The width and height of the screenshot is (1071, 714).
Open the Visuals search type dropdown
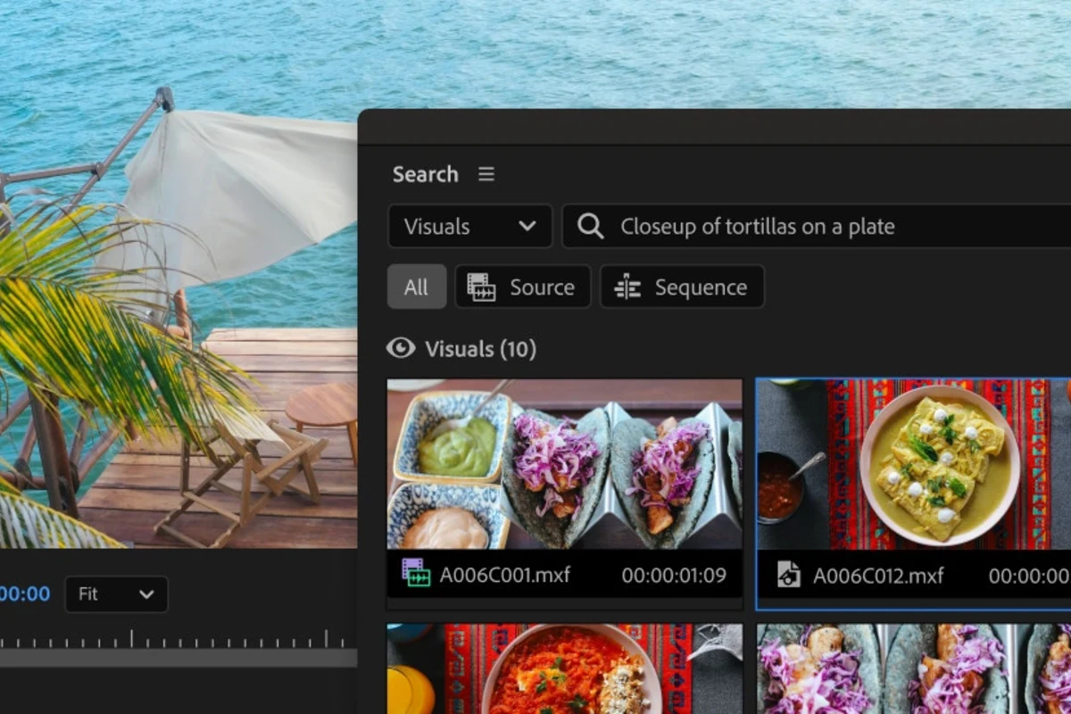click(470, 227)
